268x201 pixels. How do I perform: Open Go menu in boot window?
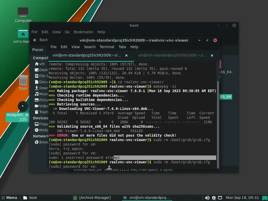pyautogui.click(x=67, y=32)
